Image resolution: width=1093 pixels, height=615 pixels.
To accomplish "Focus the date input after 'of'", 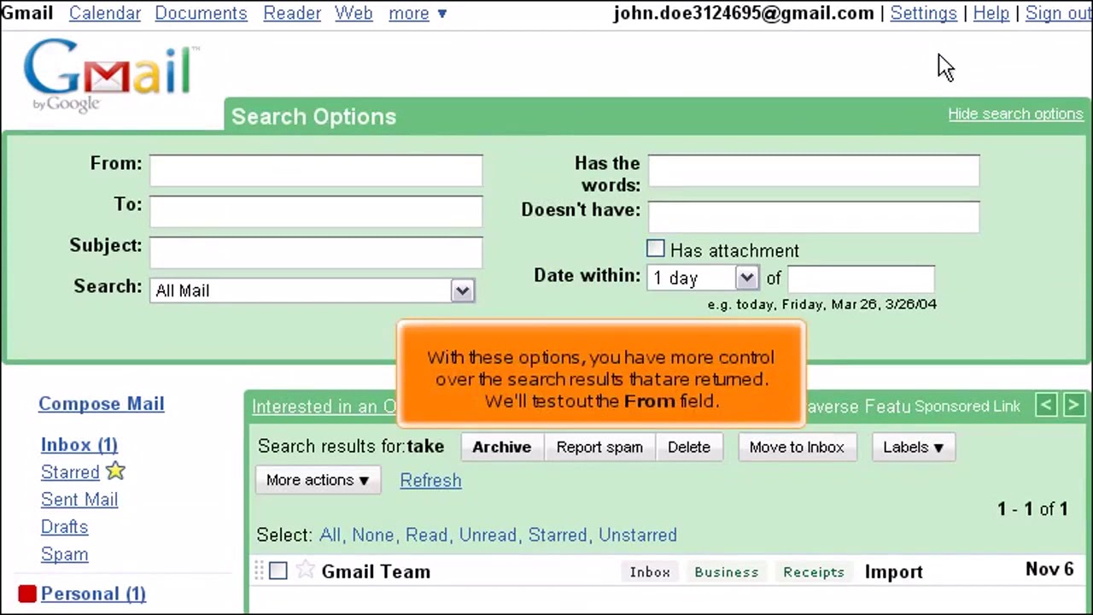I will pos(861,278).
